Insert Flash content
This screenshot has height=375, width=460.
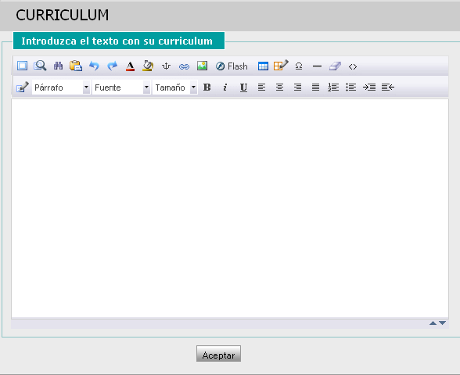coord(232,66)
